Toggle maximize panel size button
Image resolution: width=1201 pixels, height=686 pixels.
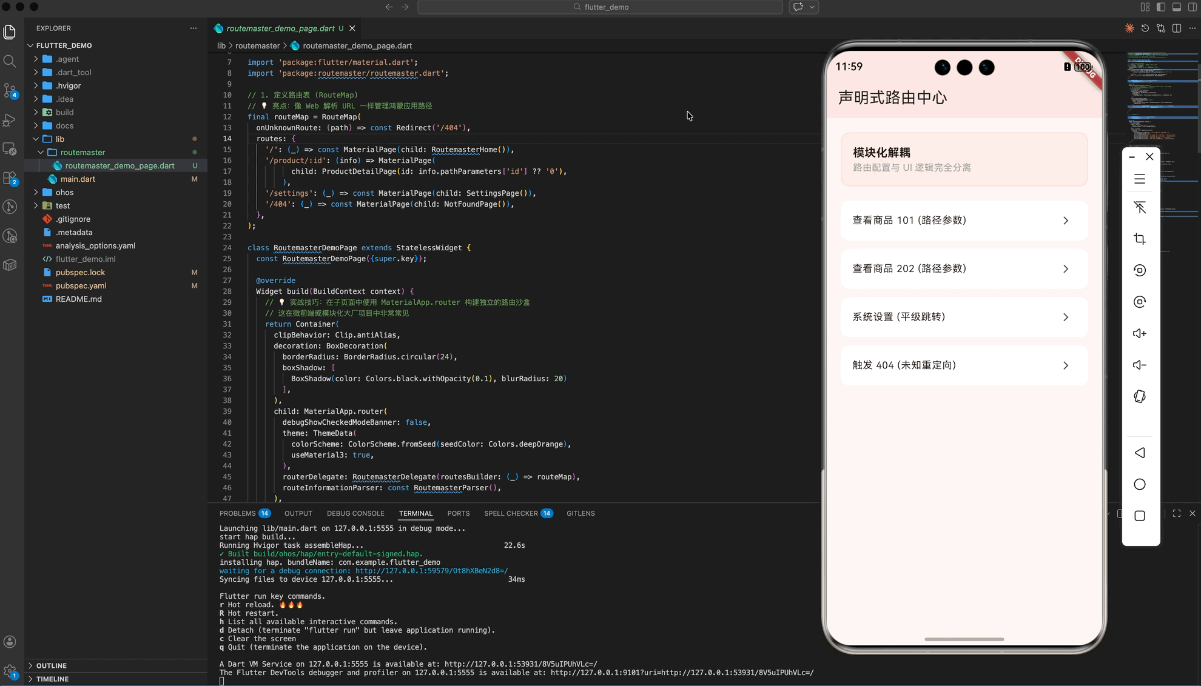[x=1177, y=513]
